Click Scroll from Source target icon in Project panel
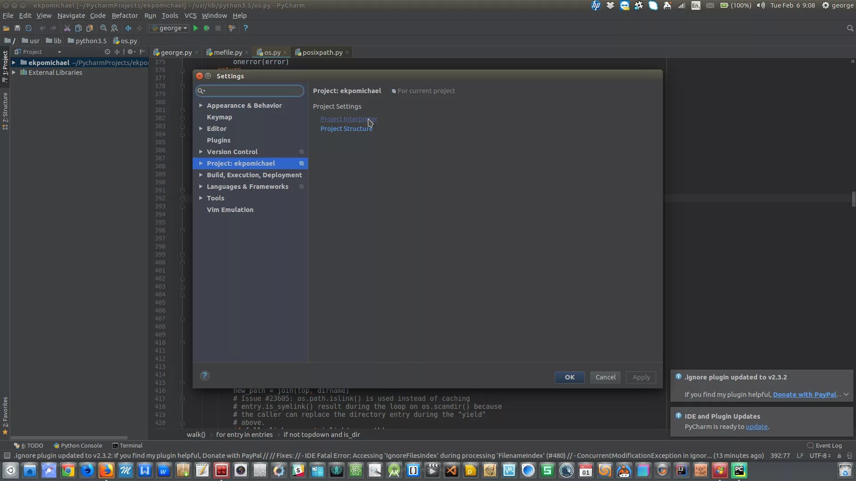This screenshot has height=481, width=856. pyautogui.click(x=107, y=52)
